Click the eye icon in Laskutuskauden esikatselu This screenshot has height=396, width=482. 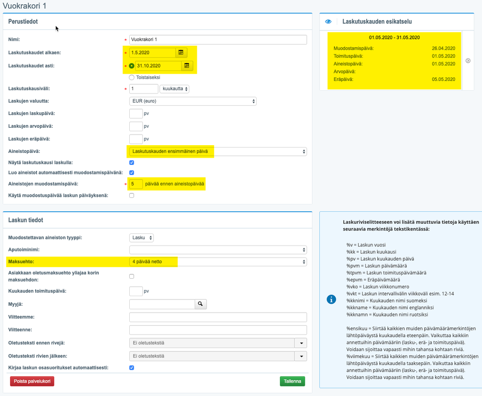point(328,22)
